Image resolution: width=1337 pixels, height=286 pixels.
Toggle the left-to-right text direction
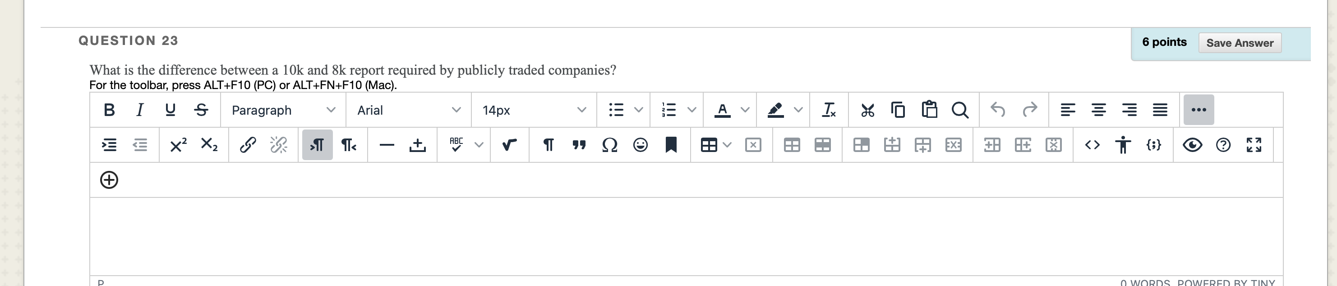(317, 145)
